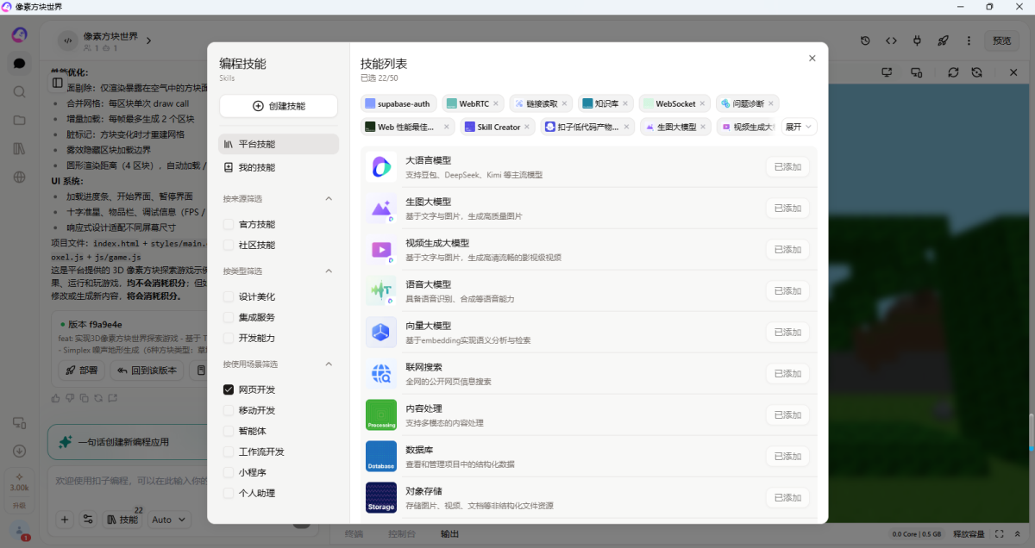
Task: Select the 数据库 Database icon
Action: click(x=380, y=457)
